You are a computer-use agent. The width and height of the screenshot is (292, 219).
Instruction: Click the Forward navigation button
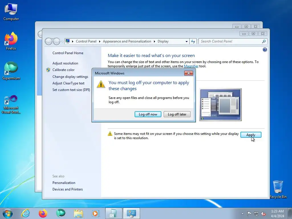[56, 41]
